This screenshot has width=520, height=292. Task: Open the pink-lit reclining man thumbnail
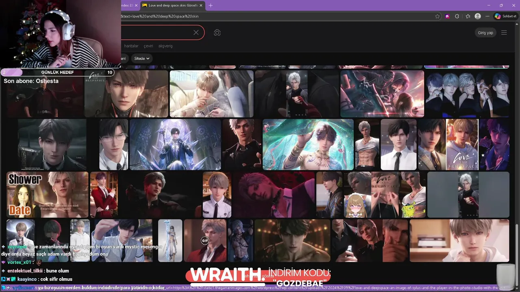point(274,195)
